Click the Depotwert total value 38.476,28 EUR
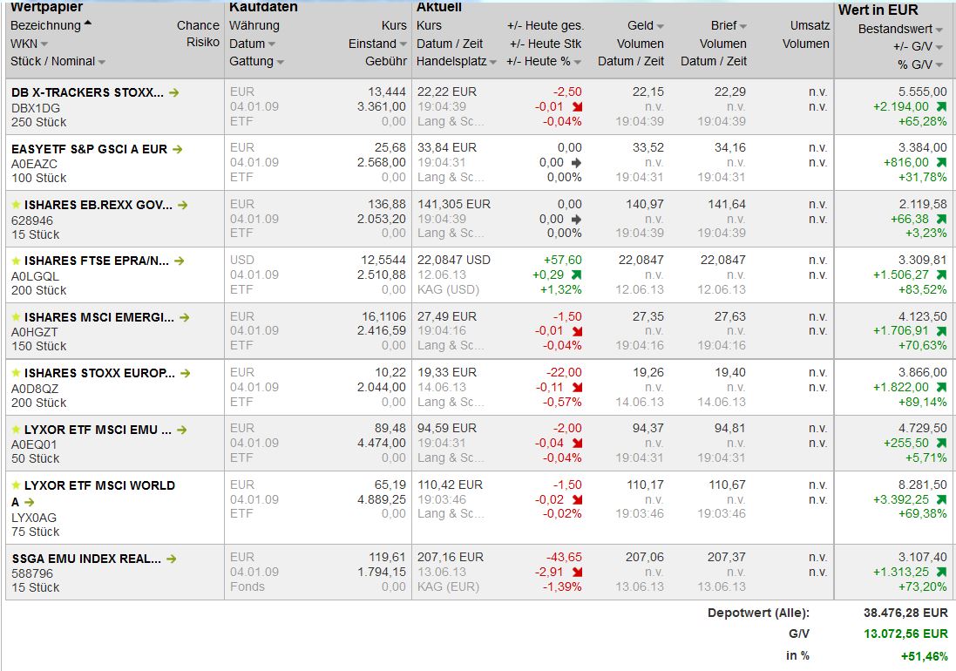The width and height of the screenshot is (956, 671). (905, 613)
